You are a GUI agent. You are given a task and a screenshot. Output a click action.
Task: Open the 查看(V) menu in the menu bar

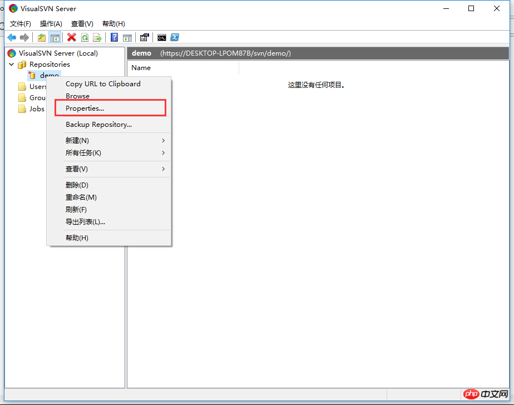click(82, 23)
